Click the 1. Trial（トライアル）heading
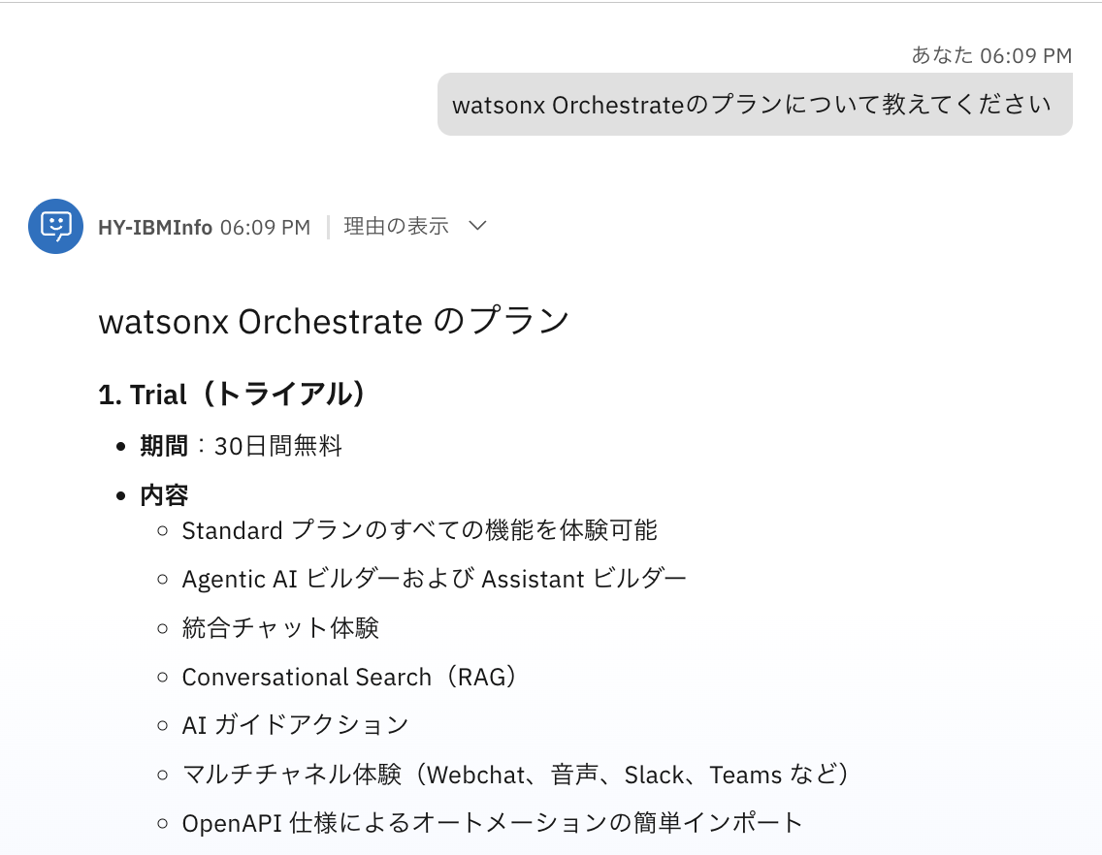The width and height of the screenshot is (1102, 855). (234, 395)
